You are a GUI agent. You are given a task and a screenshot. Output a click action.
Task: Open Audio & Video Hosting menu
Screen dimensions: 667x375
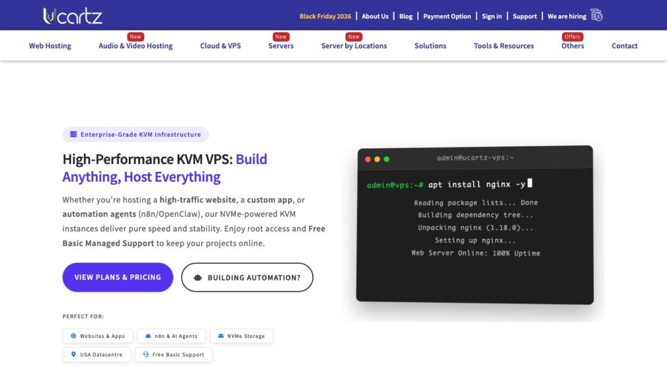pos(135,46)
